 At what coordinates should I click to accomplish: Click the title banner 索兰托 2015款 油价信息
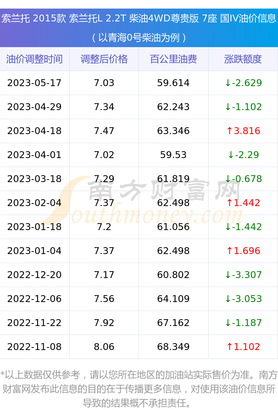coord(139,28)
